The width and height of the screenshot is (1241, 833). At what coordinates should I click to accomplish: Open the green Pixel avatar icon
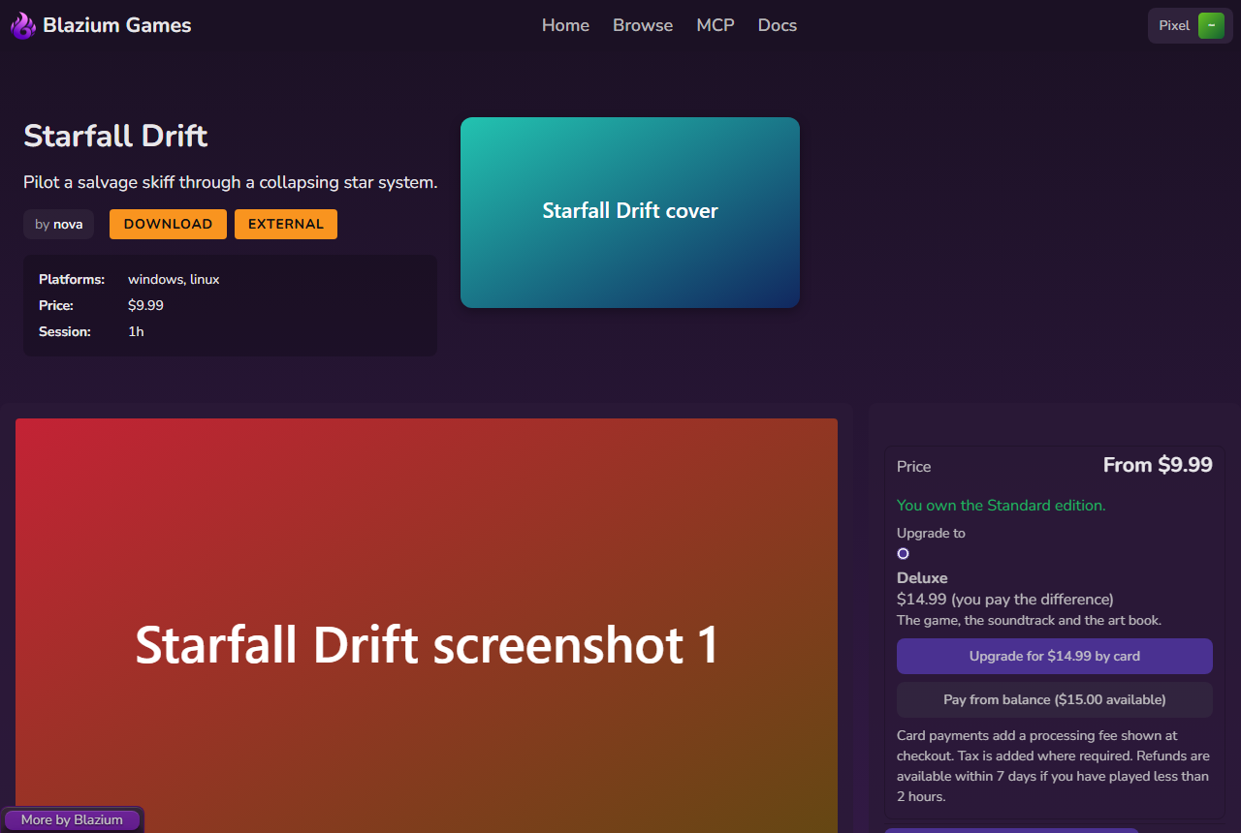pyautogui.click(x=1211, y=26)
